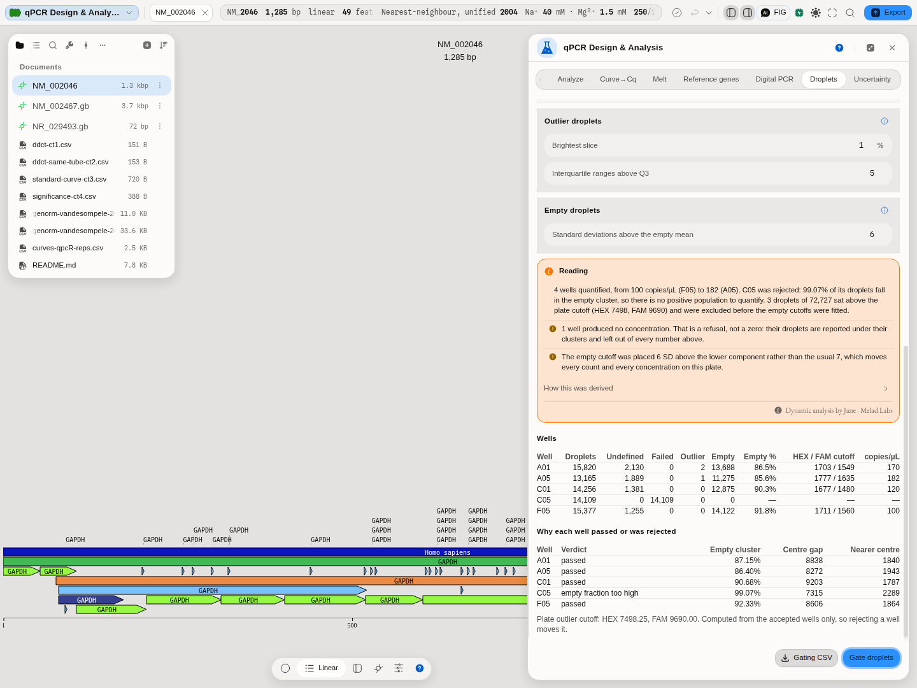Switch to the Analyze tab
The image size is (917, 688).
coord(571,80)
